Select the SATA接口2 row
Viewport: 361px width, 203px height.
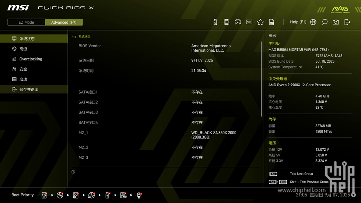pos(166,102)
